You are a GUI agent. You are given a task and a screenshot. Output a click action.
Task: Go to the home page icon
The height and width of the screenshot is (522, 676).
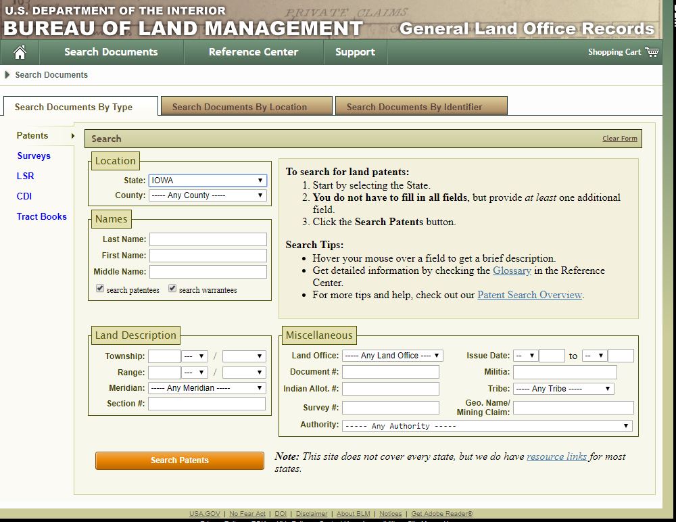point(20,52)
